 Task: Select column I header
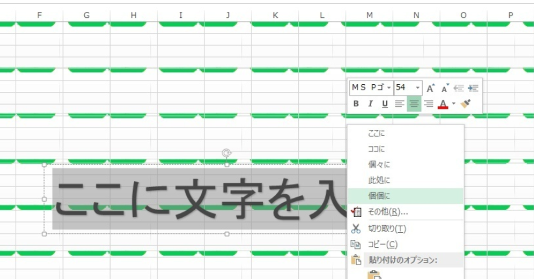pyautogui.click(x=181, y=15)
